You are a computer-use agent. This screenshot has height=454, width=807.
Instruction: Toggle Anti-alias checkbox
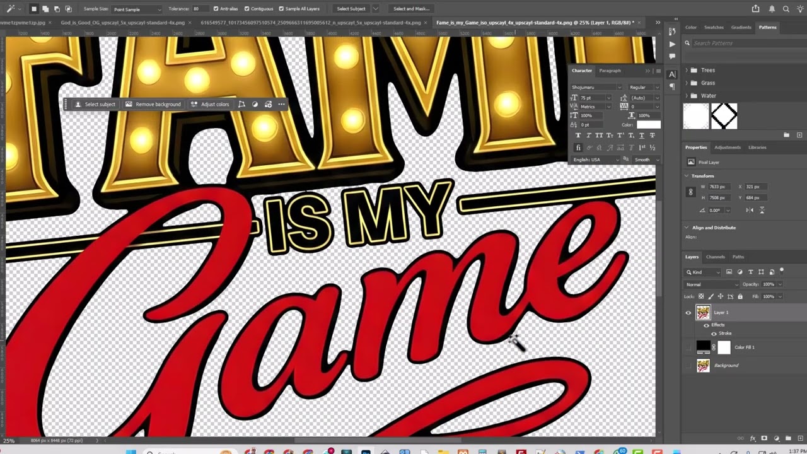click(x=216, y=9)
